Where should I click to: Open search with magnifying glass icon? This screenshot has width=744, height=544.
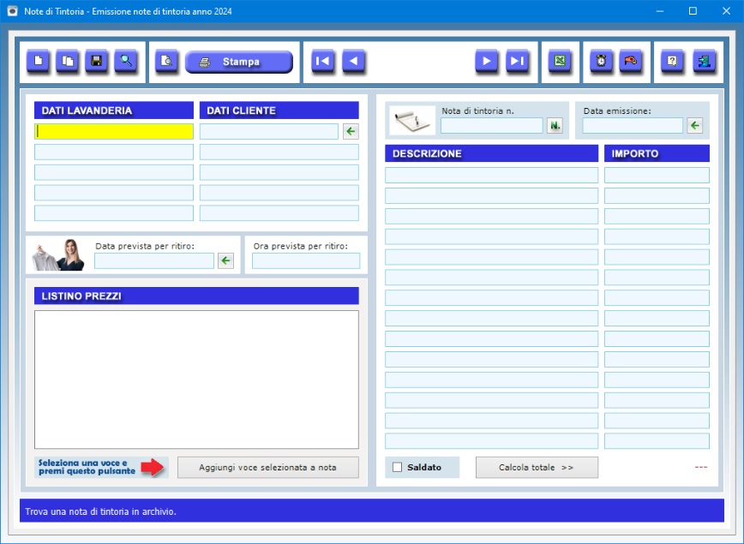click(x=126, y=61)
